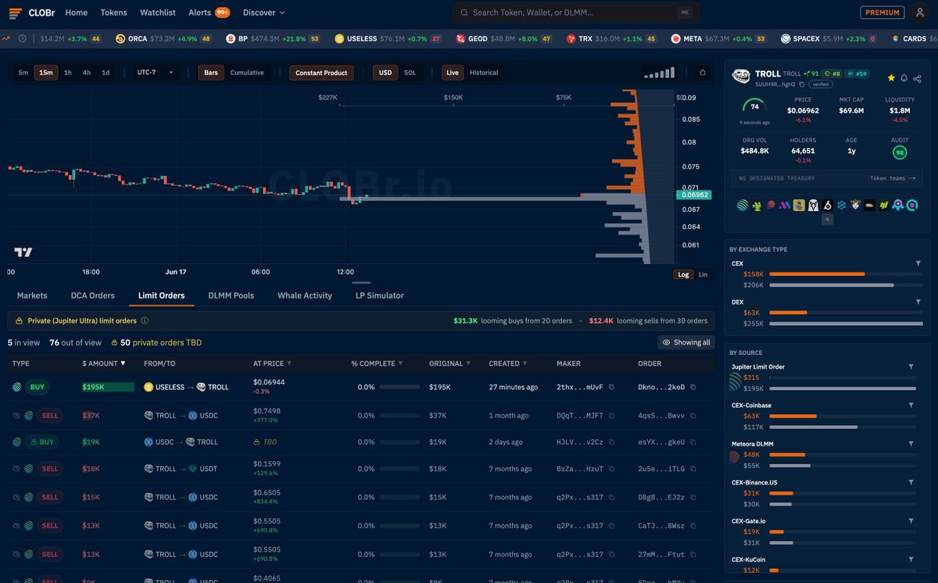Click the Constant Product button

coord(321,73)
